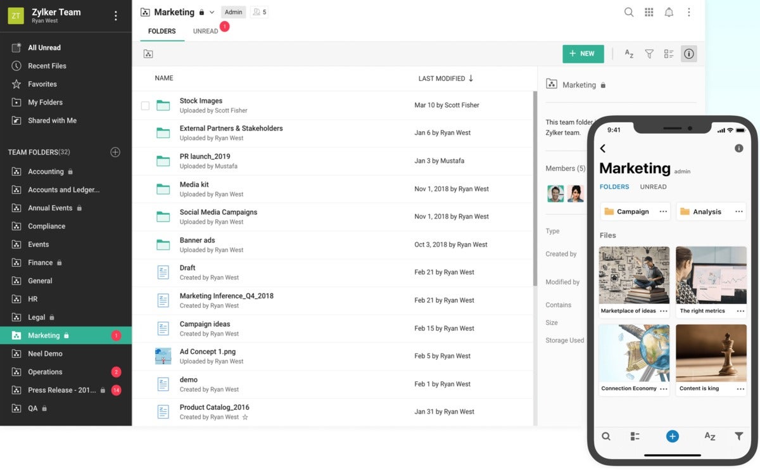The height and width of the screenshot is (470, 760).
Task: Open the Marketplace of ideas thumbnail
Action: coord(634,276)
